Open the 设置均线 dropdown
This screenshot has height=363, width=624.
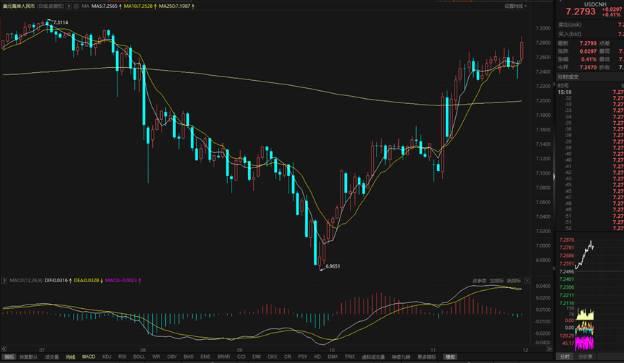coord(516,6)
